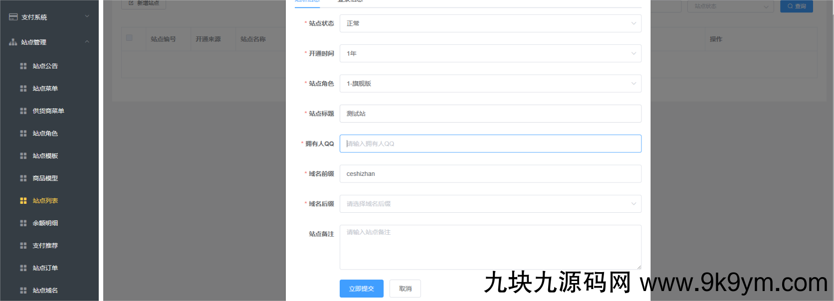Expand the 支付系统 sidebar menu chevron
The width and height of the screenshot is (834, 301).
[87, 16]
